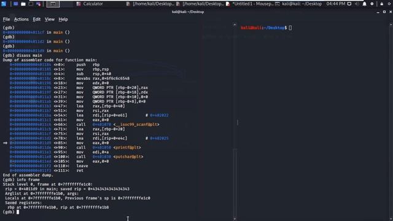Click the right terminal pane scrollbar
Viewport: 393px width, 221px height.
391,122
